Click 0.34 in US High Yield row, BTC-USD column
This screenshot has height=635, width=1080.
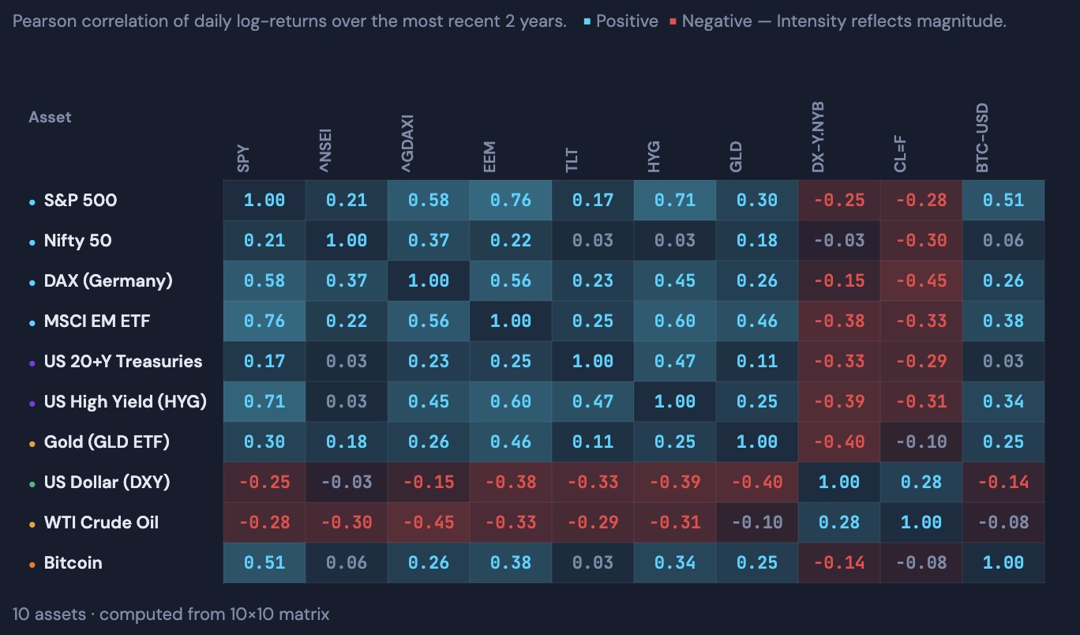click(1003, 402)
